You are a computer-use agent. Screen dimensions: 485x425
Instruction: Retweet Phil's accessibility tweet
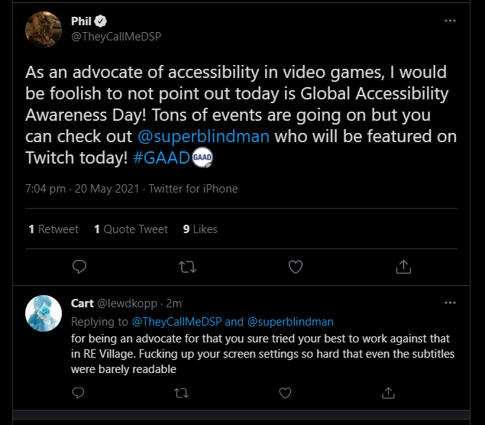187,267
